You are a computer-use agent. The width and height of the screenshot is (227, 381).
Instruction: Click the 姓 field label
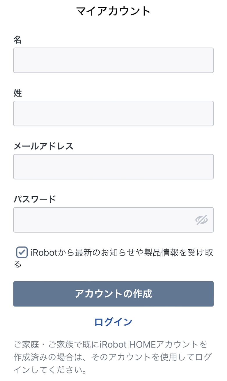tap(18, 93)
